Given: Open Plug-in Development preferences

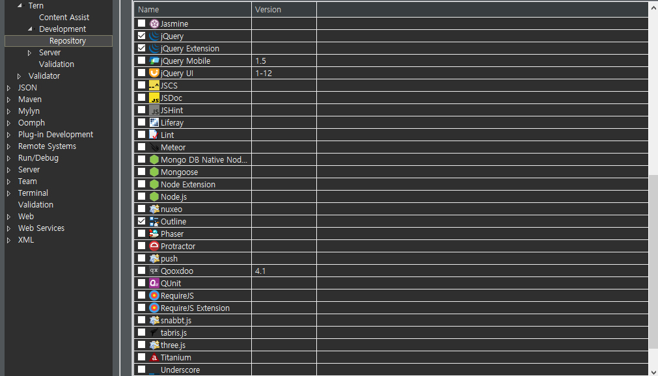Looking at the screenshot, I should 55,134.
